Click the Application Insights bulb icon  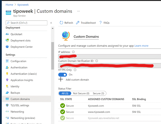point(7,80)
